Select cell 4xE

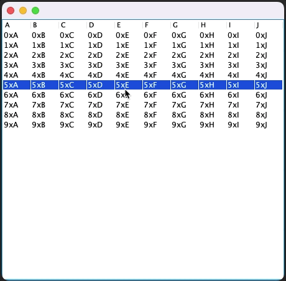129,75
